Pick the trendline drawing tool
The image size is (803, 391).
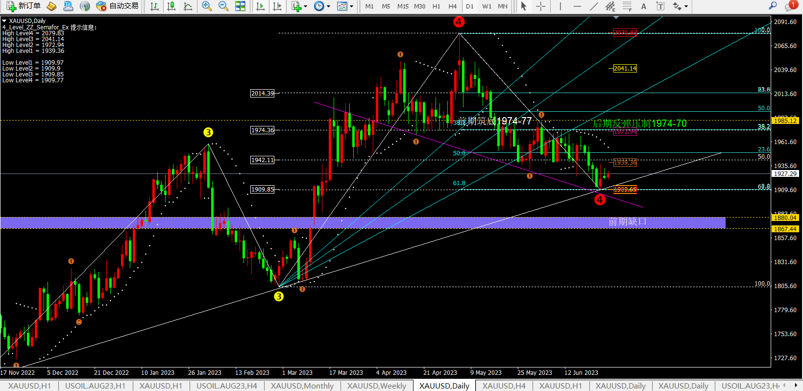click(x=594, y=6)
